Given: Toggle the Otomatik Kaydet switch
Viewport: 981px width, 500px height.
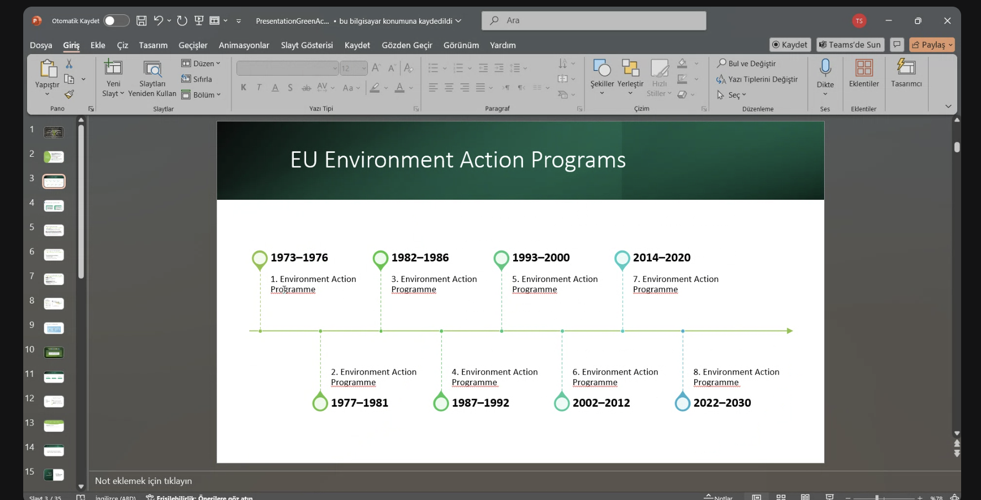Looking at the screenshot, I should tap(116, 21).
